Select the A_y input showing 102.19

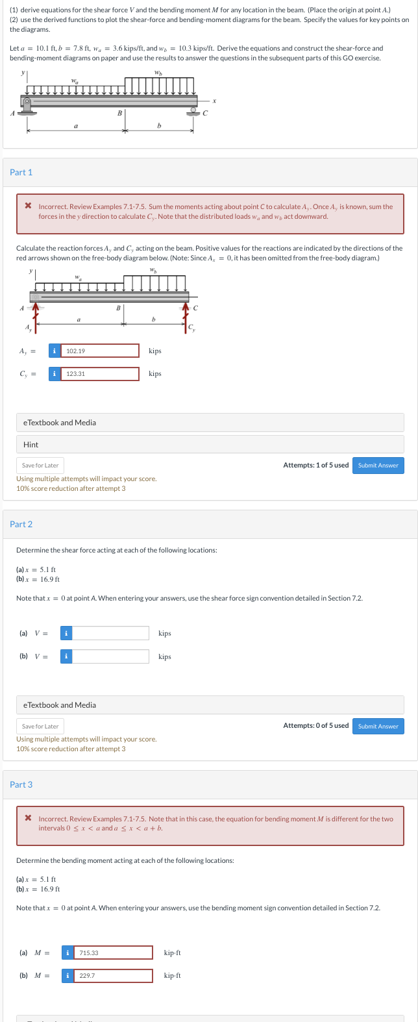point(101,350)
